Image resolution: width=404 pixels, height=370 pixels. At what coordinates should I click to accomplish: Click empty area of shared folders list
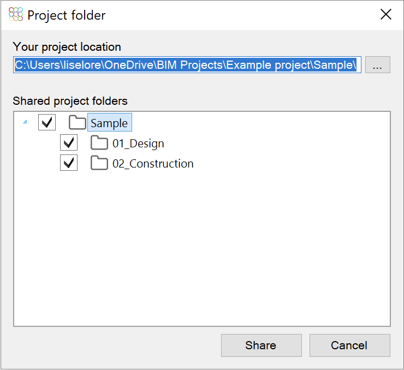[x=202, y=251]
